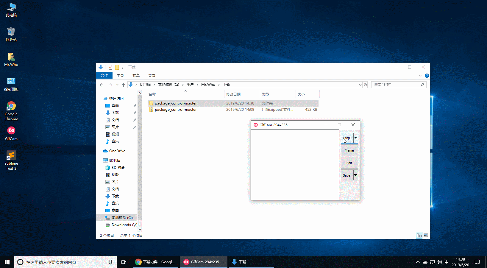
Task: Switch to the Chrome 下载内容 taskbar button
Action: (x=156, y=262)
